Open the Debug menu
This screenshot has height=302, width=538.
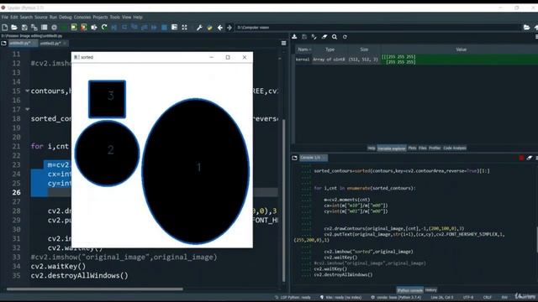66,17
